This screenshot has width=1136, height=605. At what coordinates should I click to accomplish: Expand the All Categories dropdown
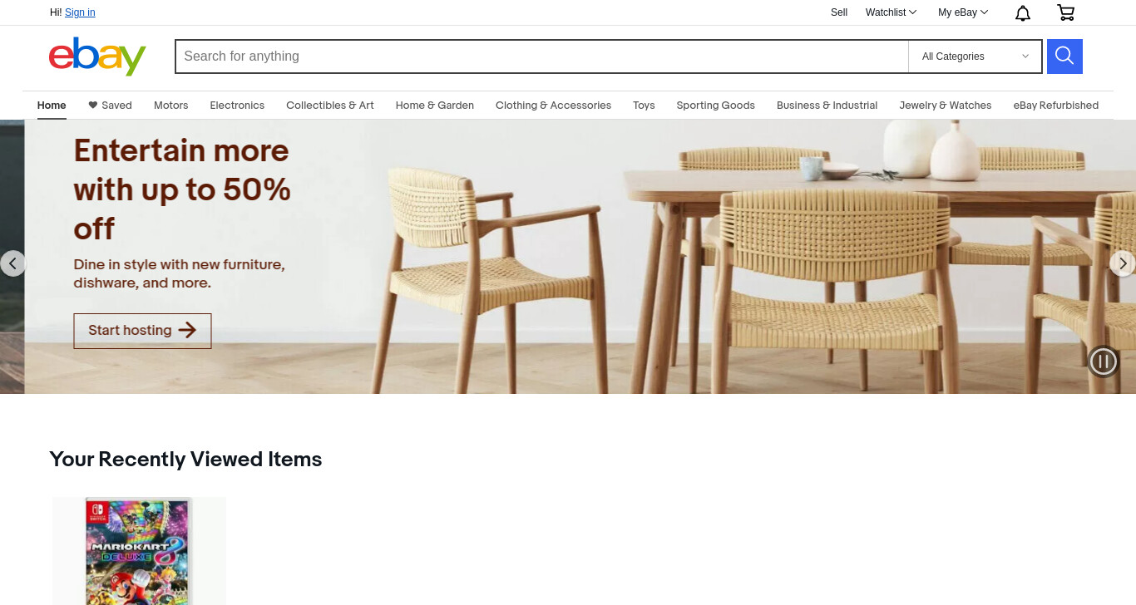pyautogui.click(x=975, y=57)
